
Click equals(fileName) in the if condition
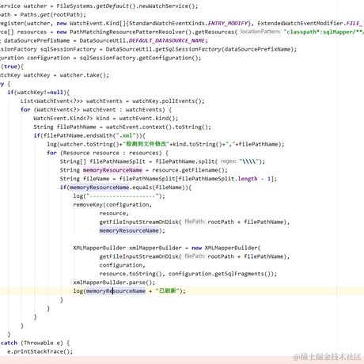click(160, 188)
